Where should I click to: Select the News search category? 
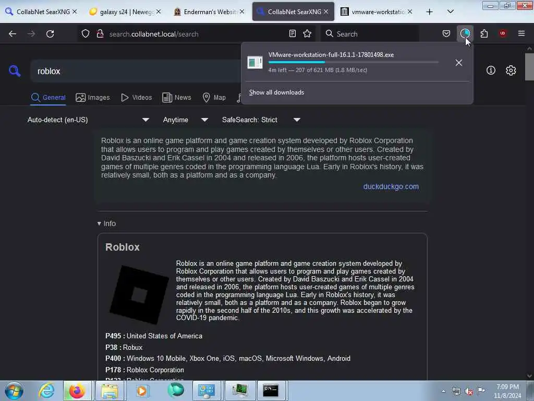(x=176, y=98)
